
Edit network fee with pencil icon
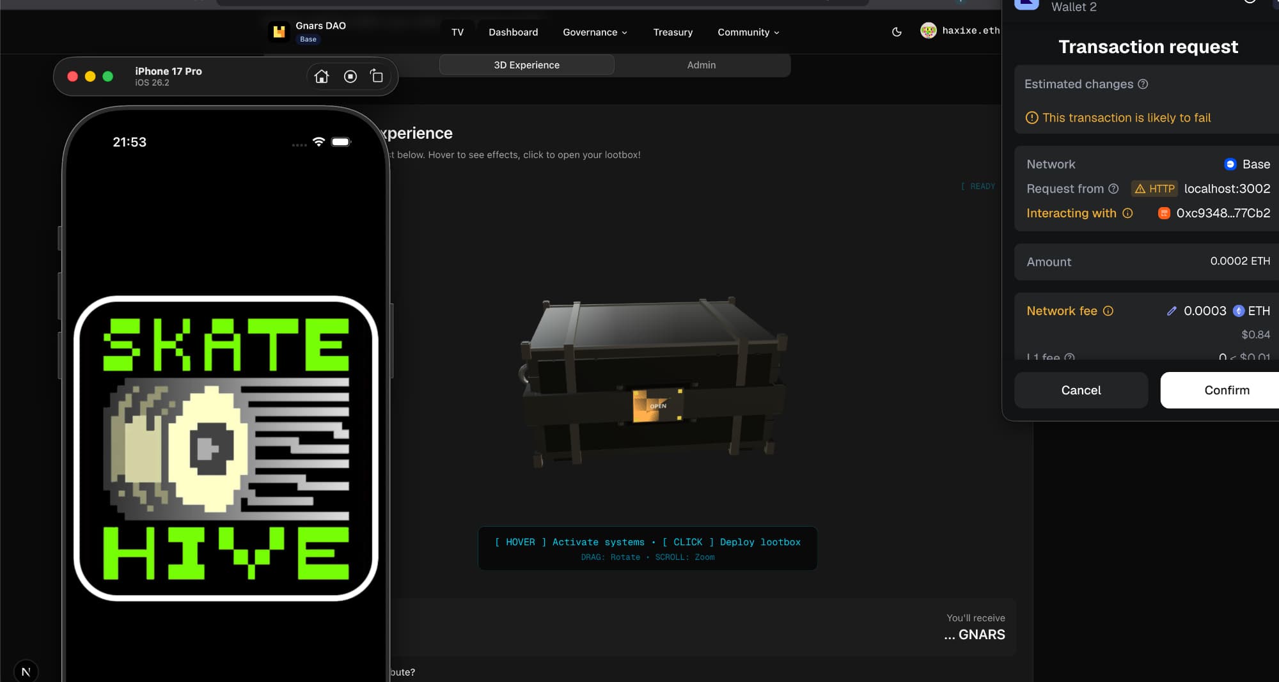pyautogui.click(x=1171, y=311)
